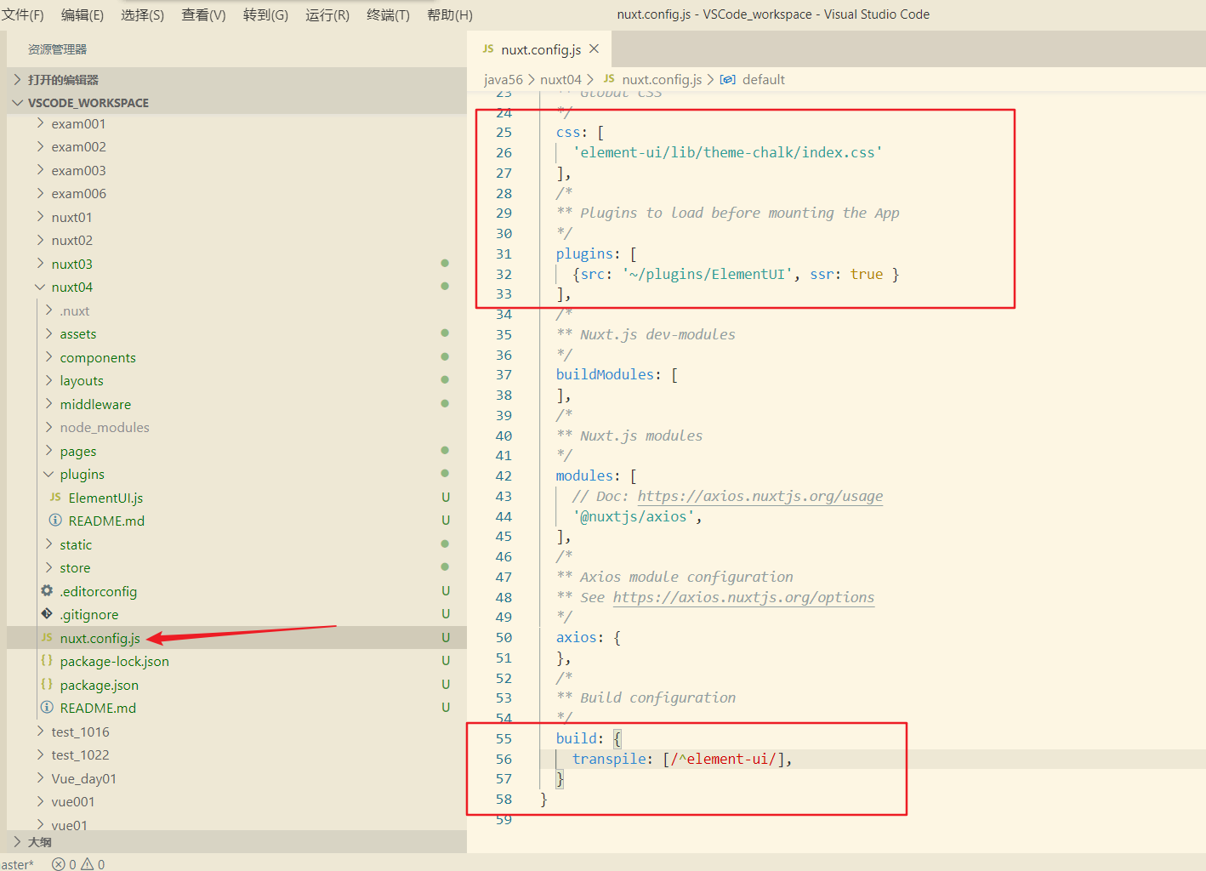Click the warnings icon in status bar
Viewport: 1206px width, 871px height.
[x=87, y=864]
